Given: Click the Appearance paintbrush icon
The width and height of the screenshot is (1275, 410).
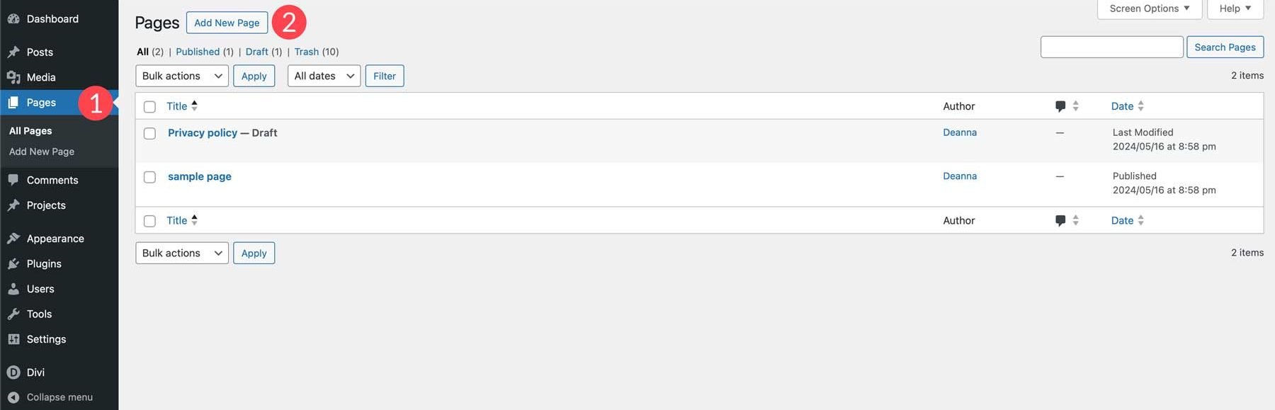Looking at the screenshot, I should [13, 239].
